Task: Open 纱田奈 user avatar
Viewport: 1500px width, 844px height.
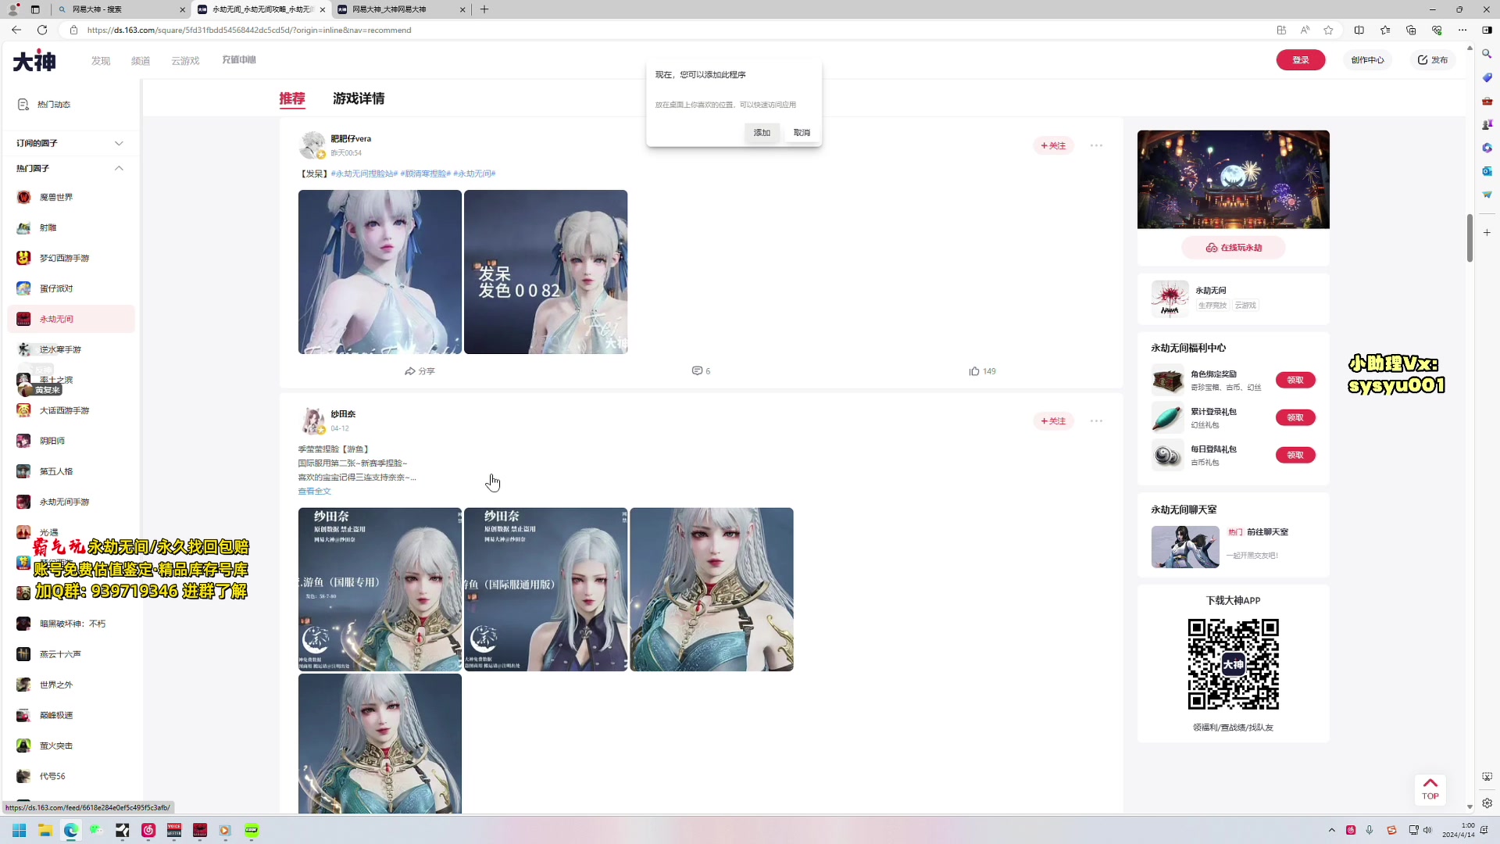Action: pyautogui.click(x=312, y=420)
